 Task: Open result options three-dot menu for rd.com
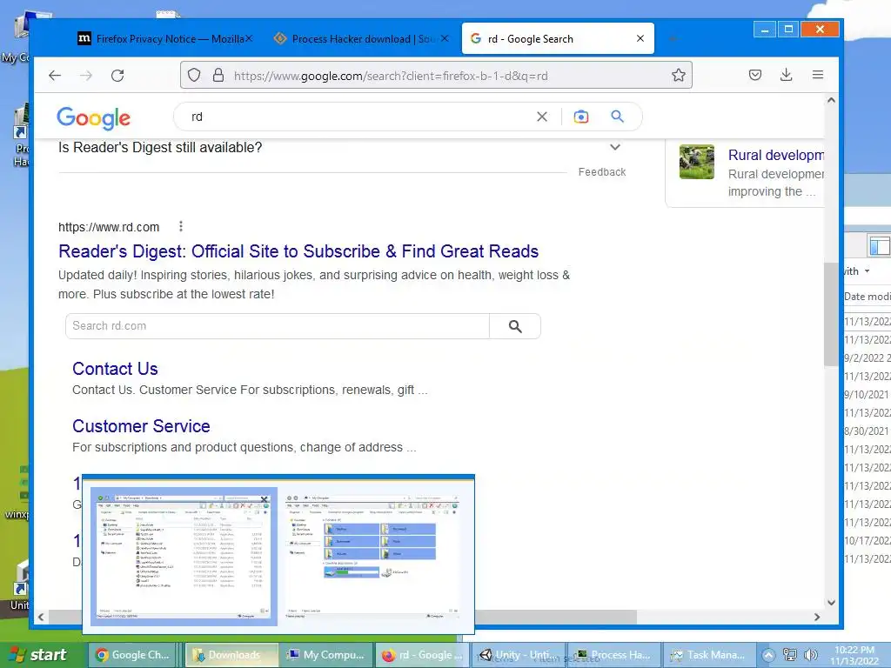point(181,227)
